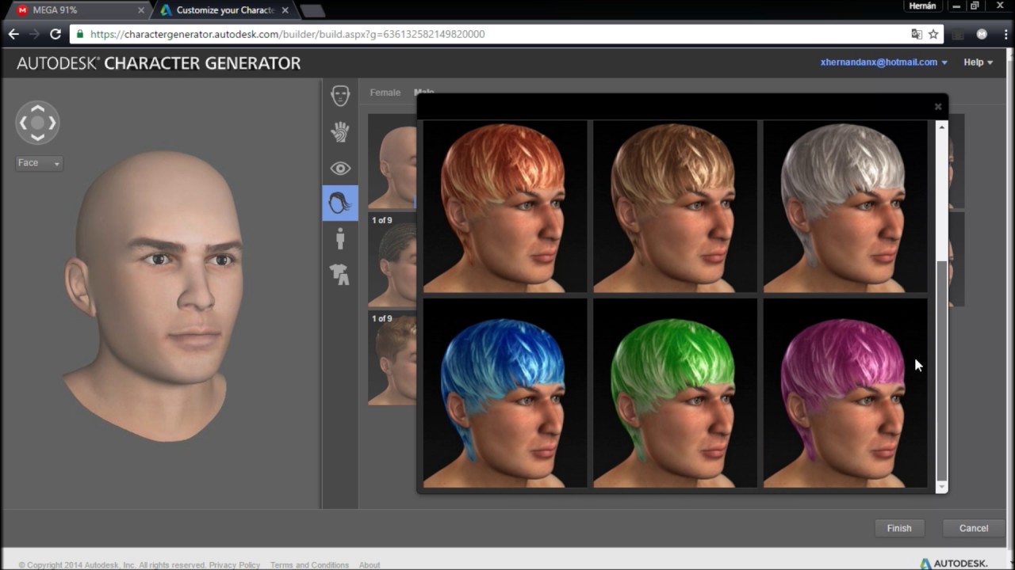Open the Face camera view dropdown
Viewport: 1015px width, 570px height.
(39, 163)
